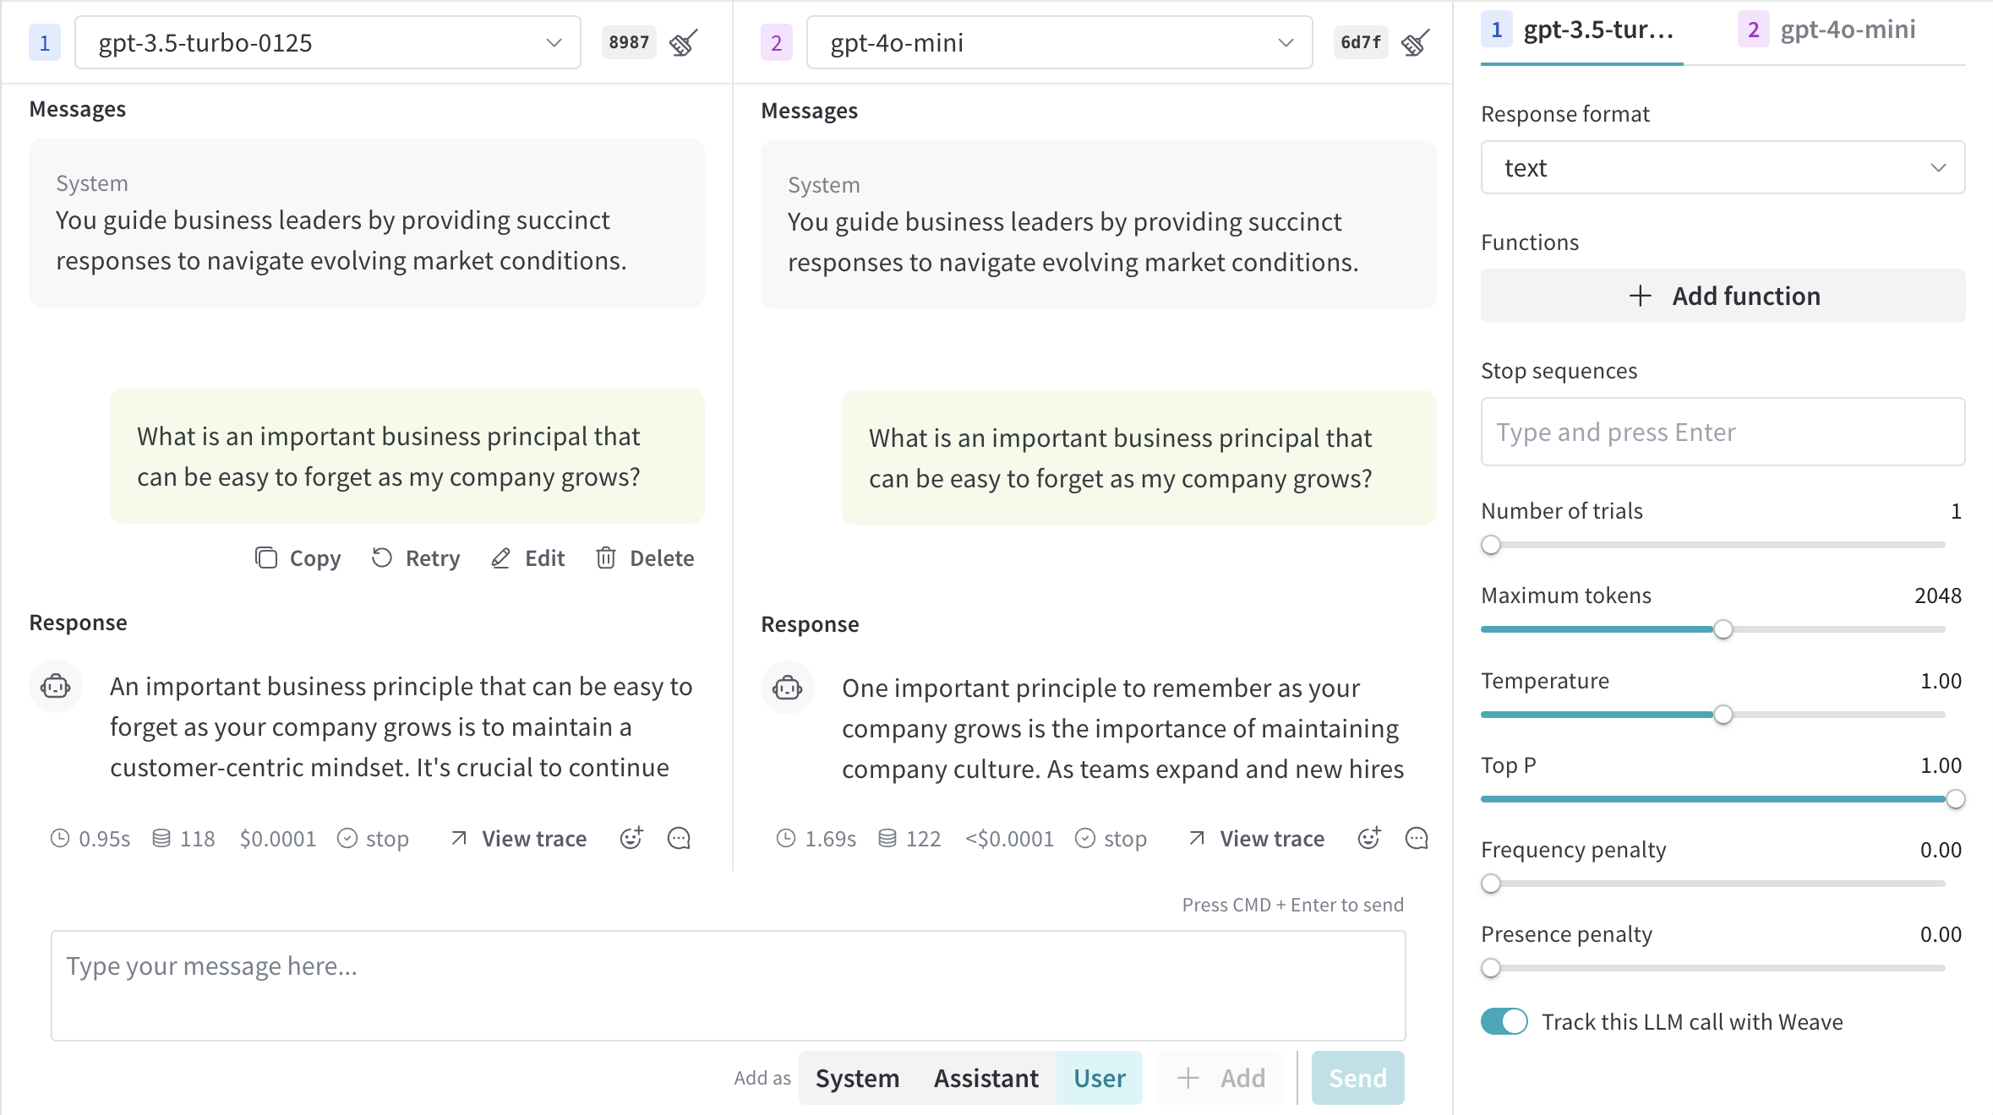Copy the user message in the left panel
Image resolution: width=1993 pixels, height=1115 pixels.
298,557
